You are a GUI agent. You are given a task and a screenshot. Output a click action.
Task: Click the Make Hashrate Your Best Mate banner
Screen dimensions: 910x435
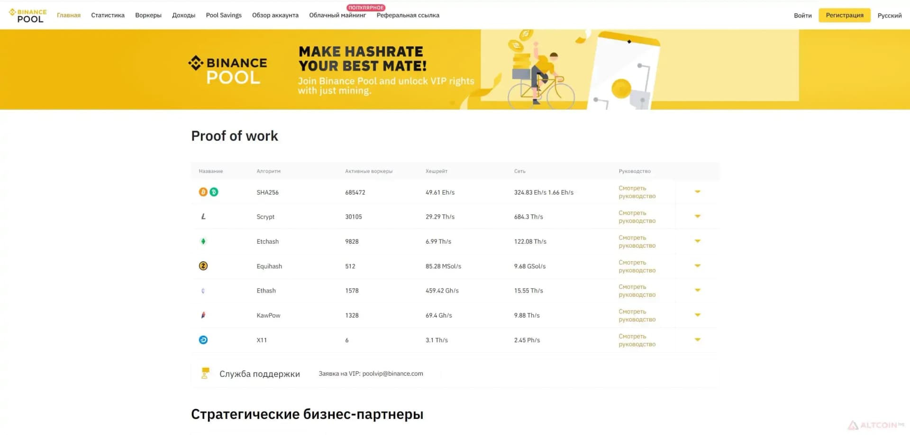click(455, 70)
